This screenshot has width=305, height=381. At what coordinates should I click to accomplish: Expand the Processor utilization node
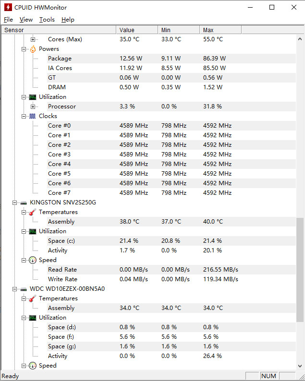(x=33, y=107)
